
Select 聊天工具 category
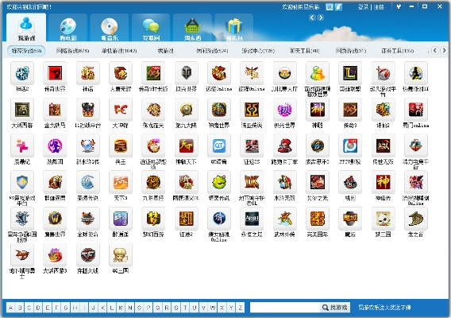(x=305, y=51)
